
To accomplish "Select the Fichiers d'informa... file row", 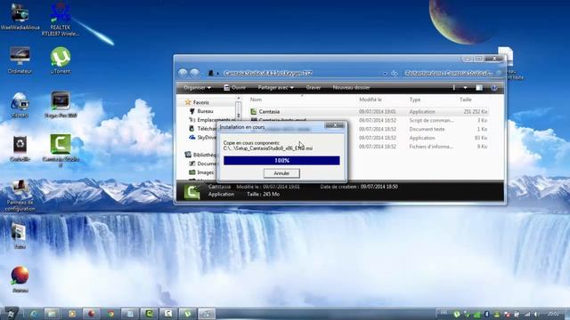I will pos(369,147).
